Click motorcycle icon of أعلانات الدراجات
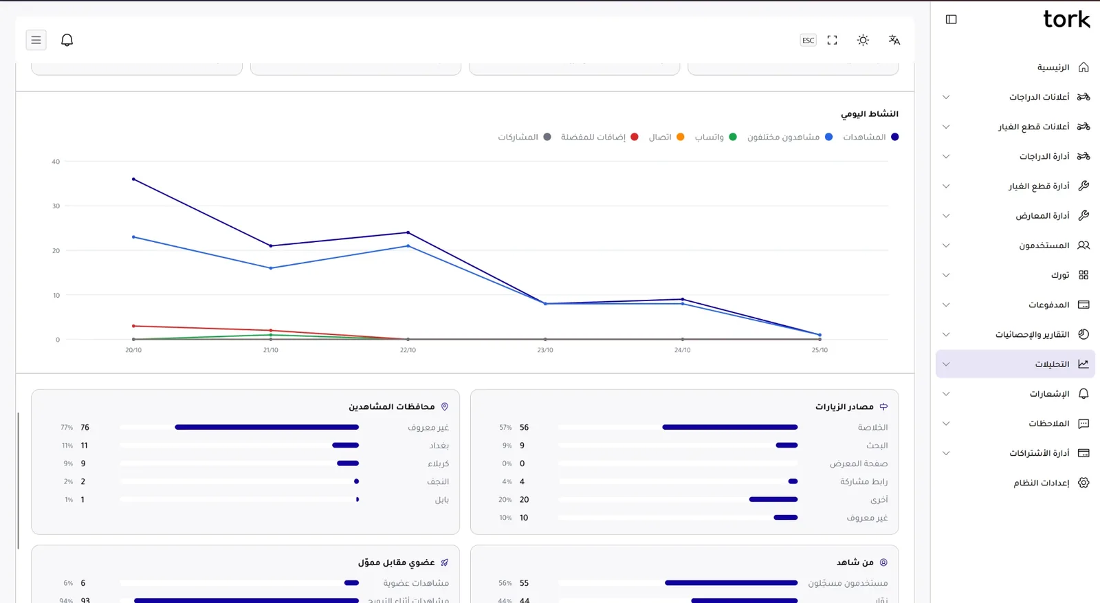 (x=1083, y=97)
